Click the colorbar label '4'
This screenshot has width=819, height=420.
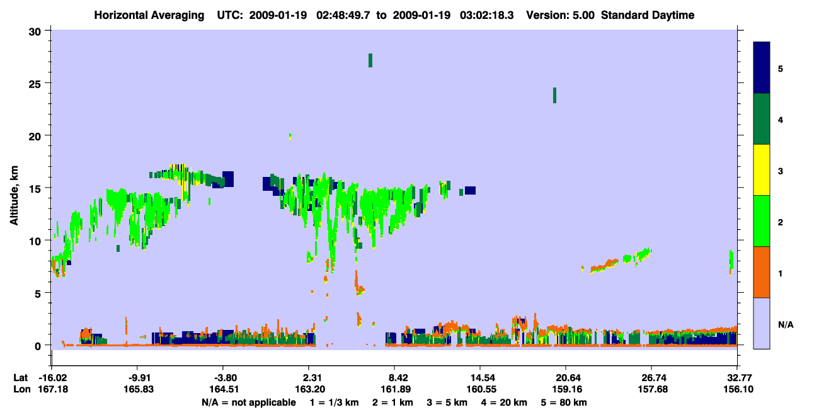click(x=781, y=120)
